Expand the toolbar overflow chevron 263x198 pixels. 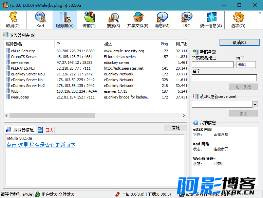click(x=260, y=13)
